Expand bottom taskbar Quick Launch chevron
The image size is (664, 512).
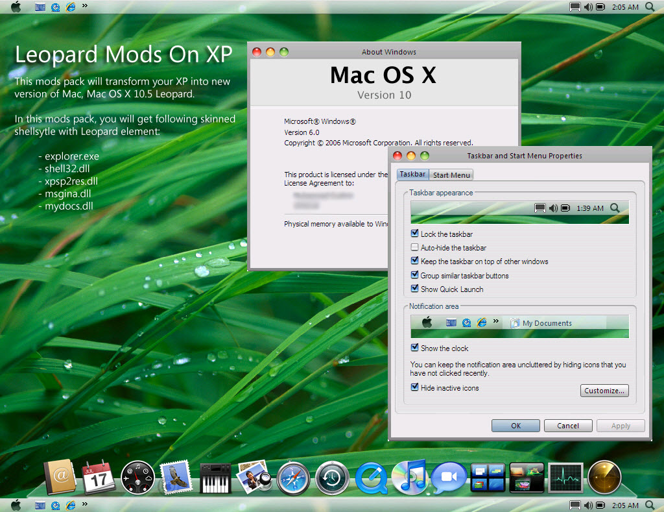(x=85, y=504)
